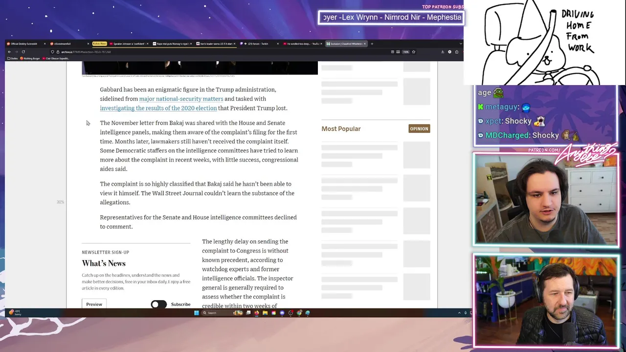Reset the 150% zoom indicator
This screenshot has height=352, width=626.
(405, 52)
